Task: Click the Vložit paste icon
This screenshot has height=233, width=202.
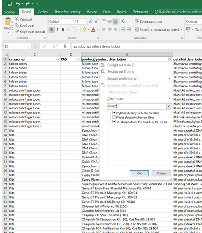Action: tap(8, 22)
